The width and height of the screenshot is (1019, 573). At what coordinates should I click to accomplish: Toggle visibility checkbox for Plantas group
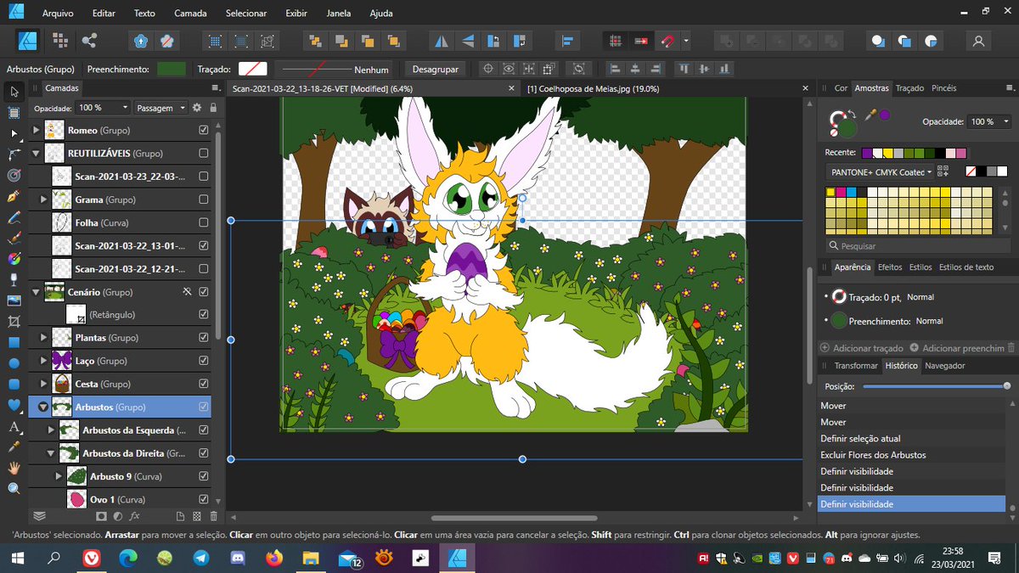pos(203,337)
